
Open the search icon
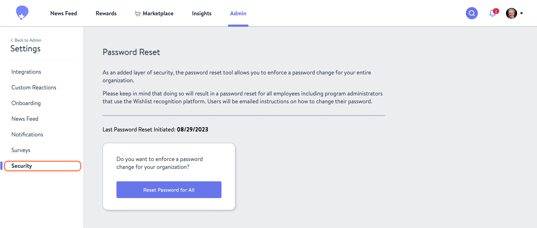pyautogui.click(x=471, y=13)
